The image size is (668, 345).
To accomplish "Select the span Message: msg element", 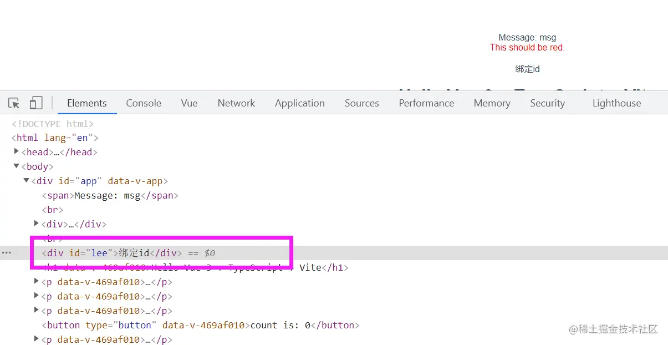I will (x=110, y=195).
